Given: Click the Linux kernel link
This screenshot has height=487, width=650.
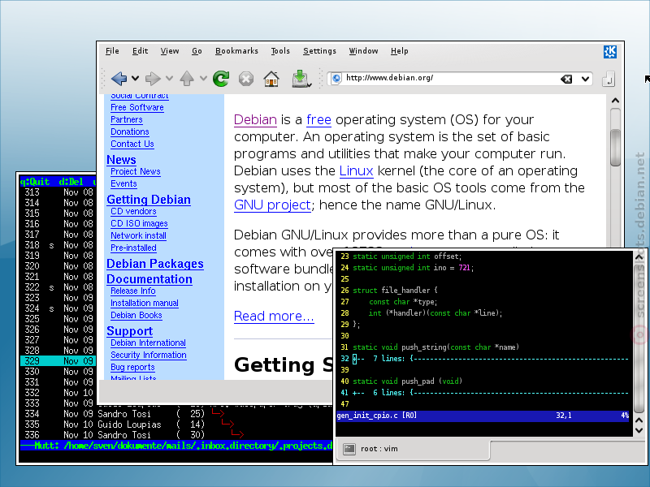Looking at the screenshot, I should (x=356, y=170).
